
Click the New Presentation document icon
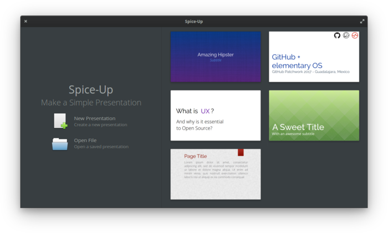click(60, 121)
